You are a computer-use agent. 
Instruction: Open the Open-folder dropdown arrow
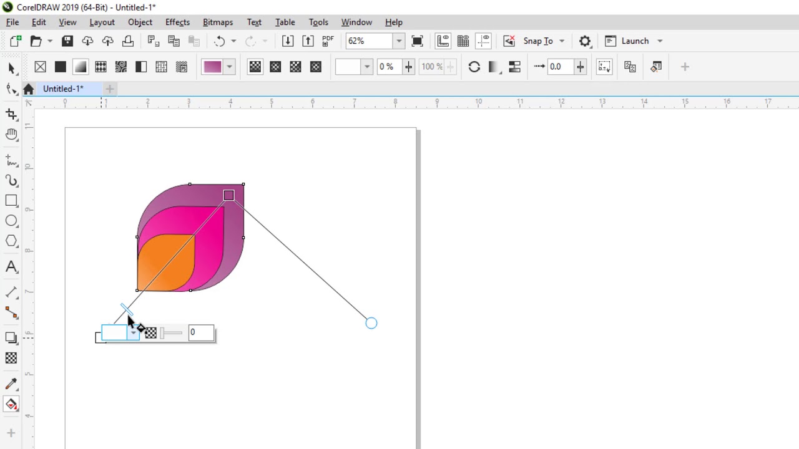(50, 41)
